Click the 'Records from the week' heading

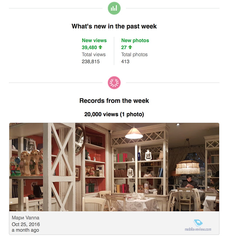point(114,101)
